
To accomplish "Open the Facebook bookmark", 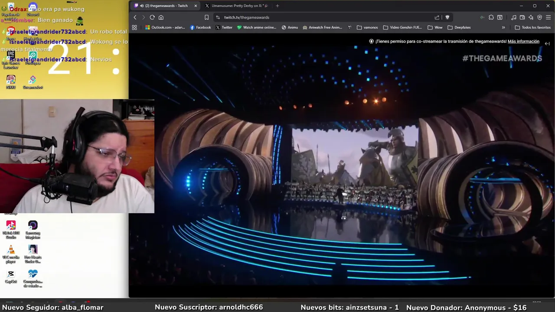I will pyautogui.click(x=200, y=27).
